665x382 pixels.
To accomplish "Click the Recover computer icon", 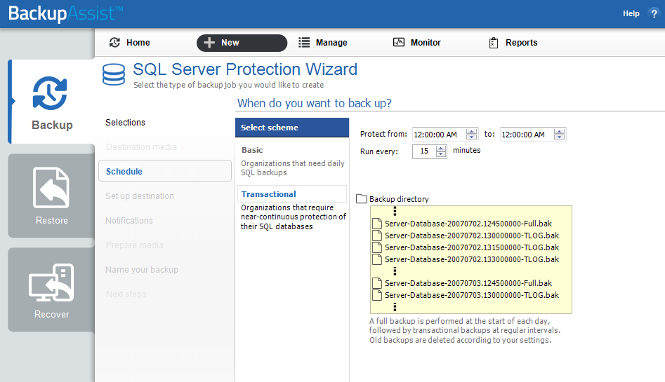I will 51,282.
